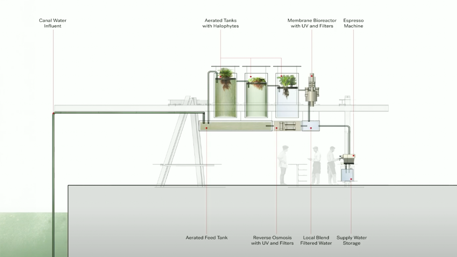Viewport: 457px width, 257px height.
Task: Click the 'Aerated Feed Tank' label
Action: click(x=206, y=237)
